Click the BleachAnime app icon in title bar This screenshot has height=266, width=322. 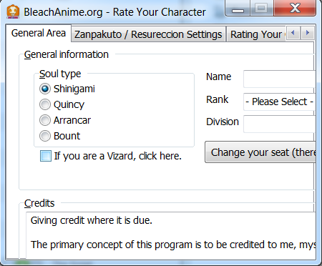tap(13, 12)
